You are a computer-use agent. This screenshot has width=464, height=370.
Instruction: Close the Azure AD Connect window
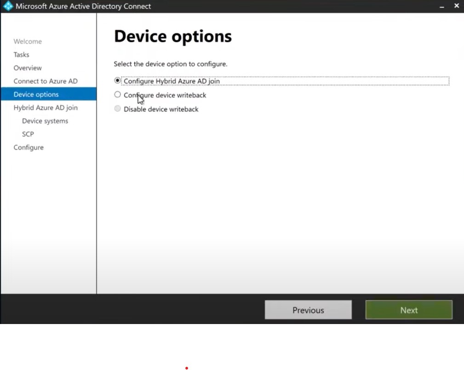tap(456, 6)
